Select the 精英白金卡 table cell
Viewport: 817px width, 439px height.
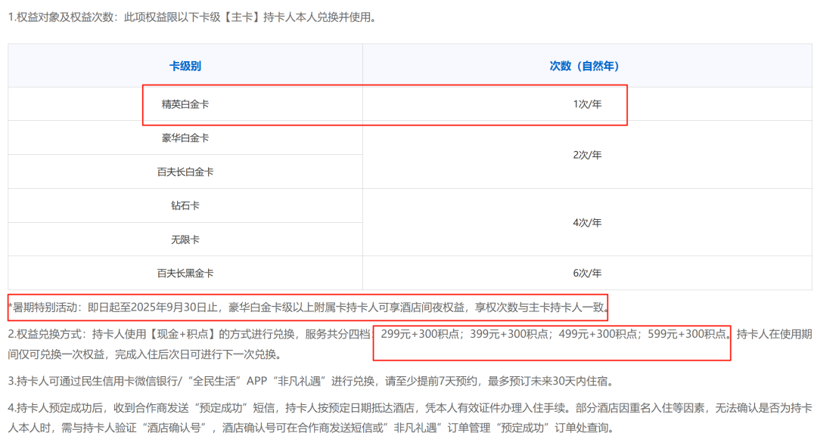click(185, 104)
